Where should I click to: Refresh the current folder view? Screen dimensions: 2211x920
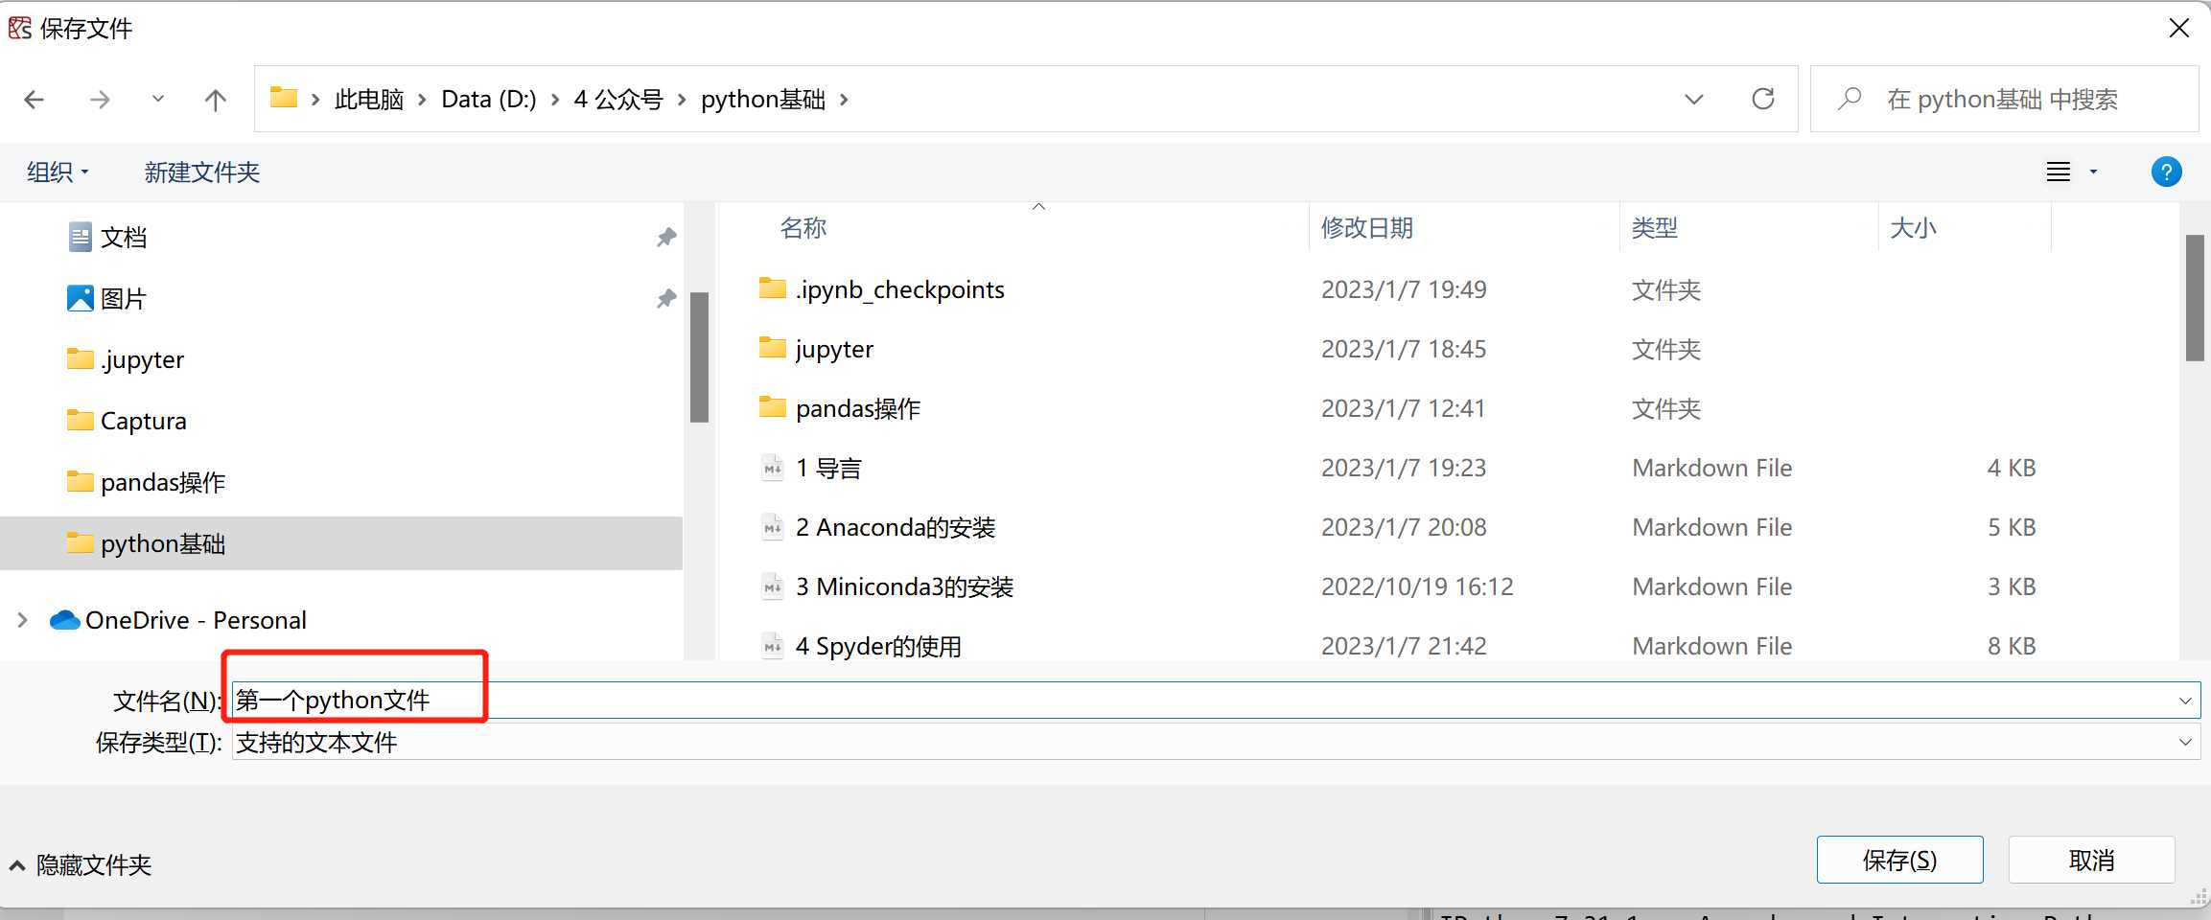[x=1764, y=99]
